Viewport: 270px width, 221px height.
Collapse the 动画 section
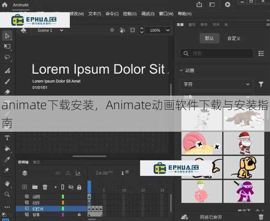pos(181,70)
